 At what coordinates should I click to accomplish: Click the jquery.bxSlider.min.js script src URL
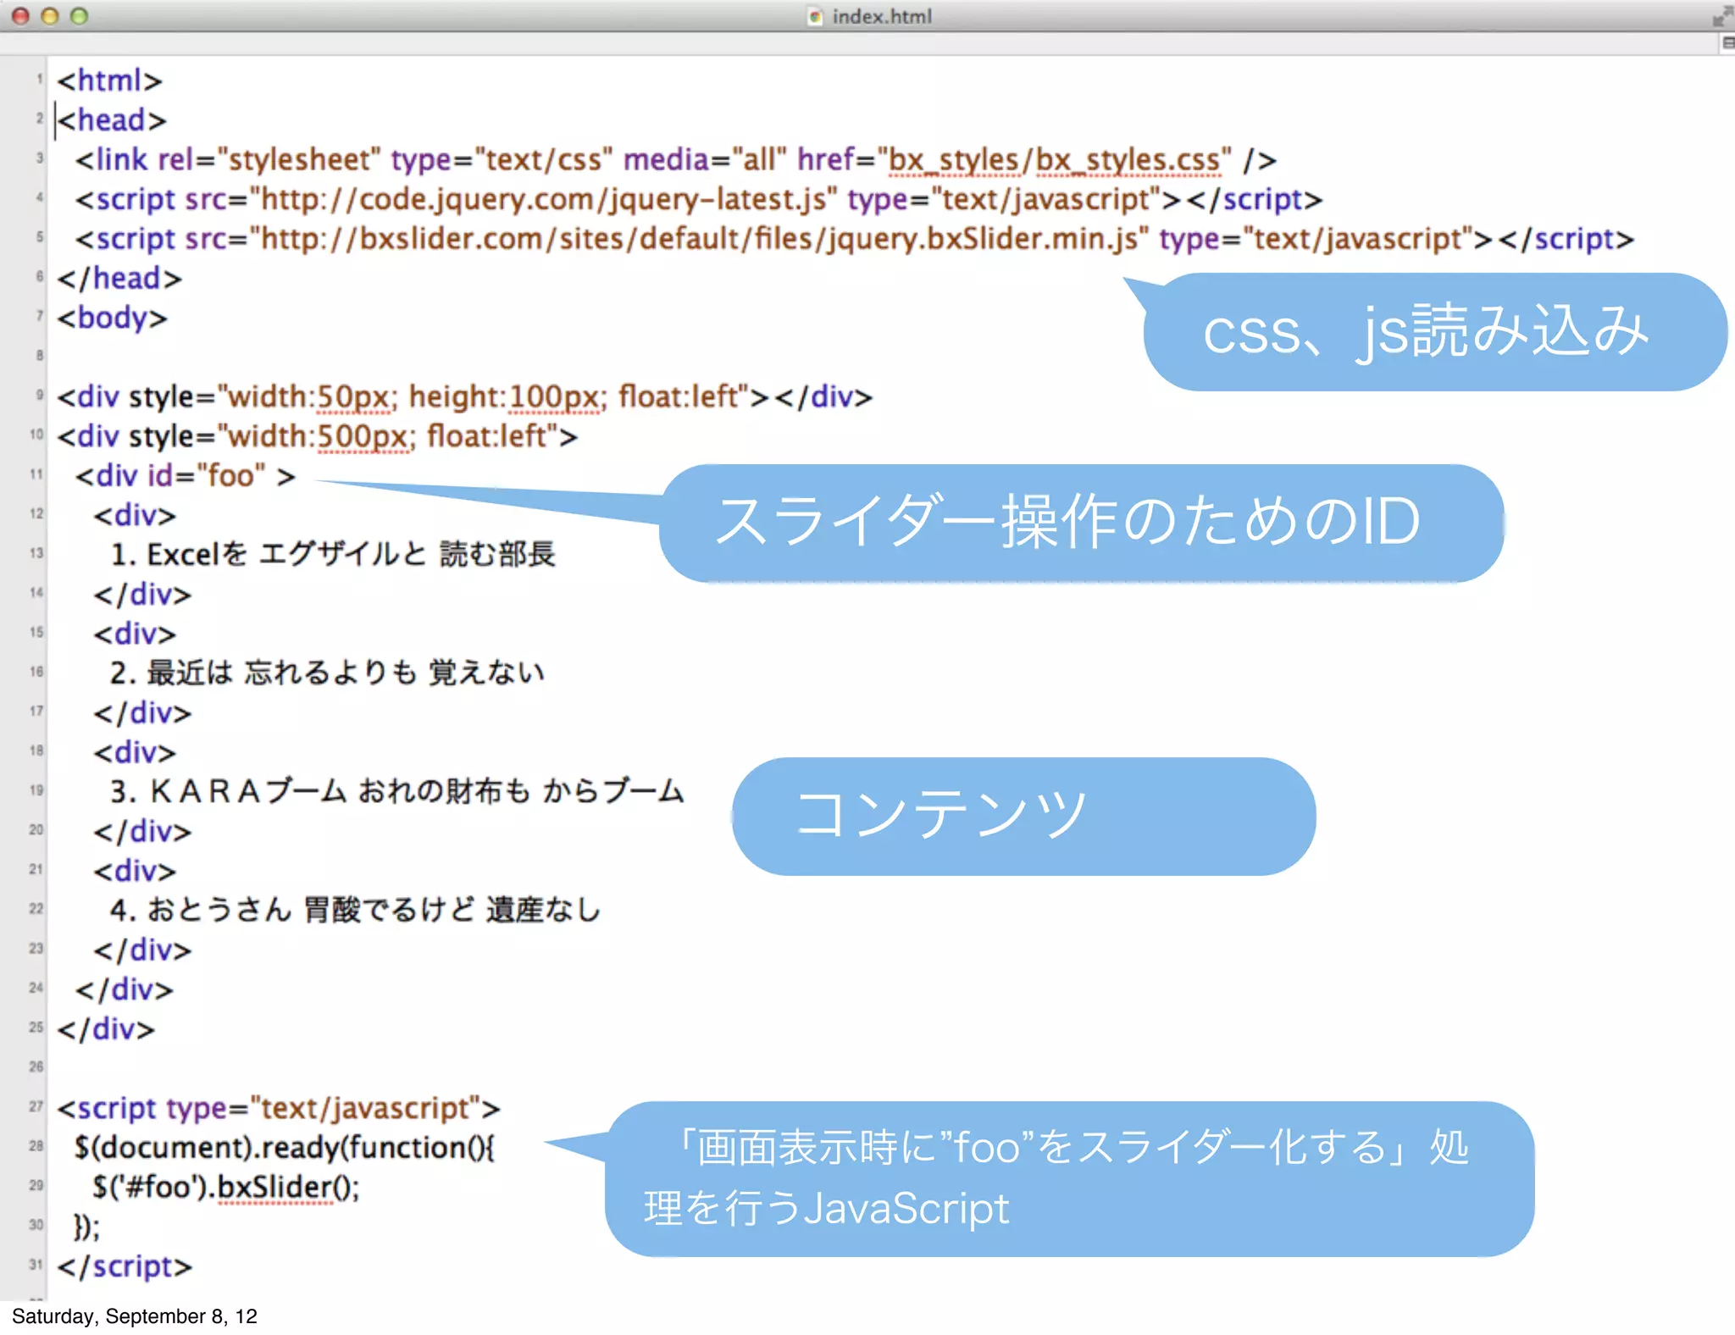(x=700, y=239)
